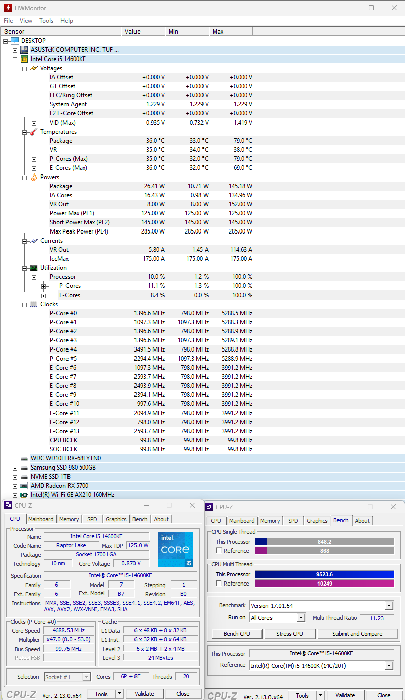This screenshot has height=700, width=405.
Task: Click the Max column header
Action: (x=231, y=31)
